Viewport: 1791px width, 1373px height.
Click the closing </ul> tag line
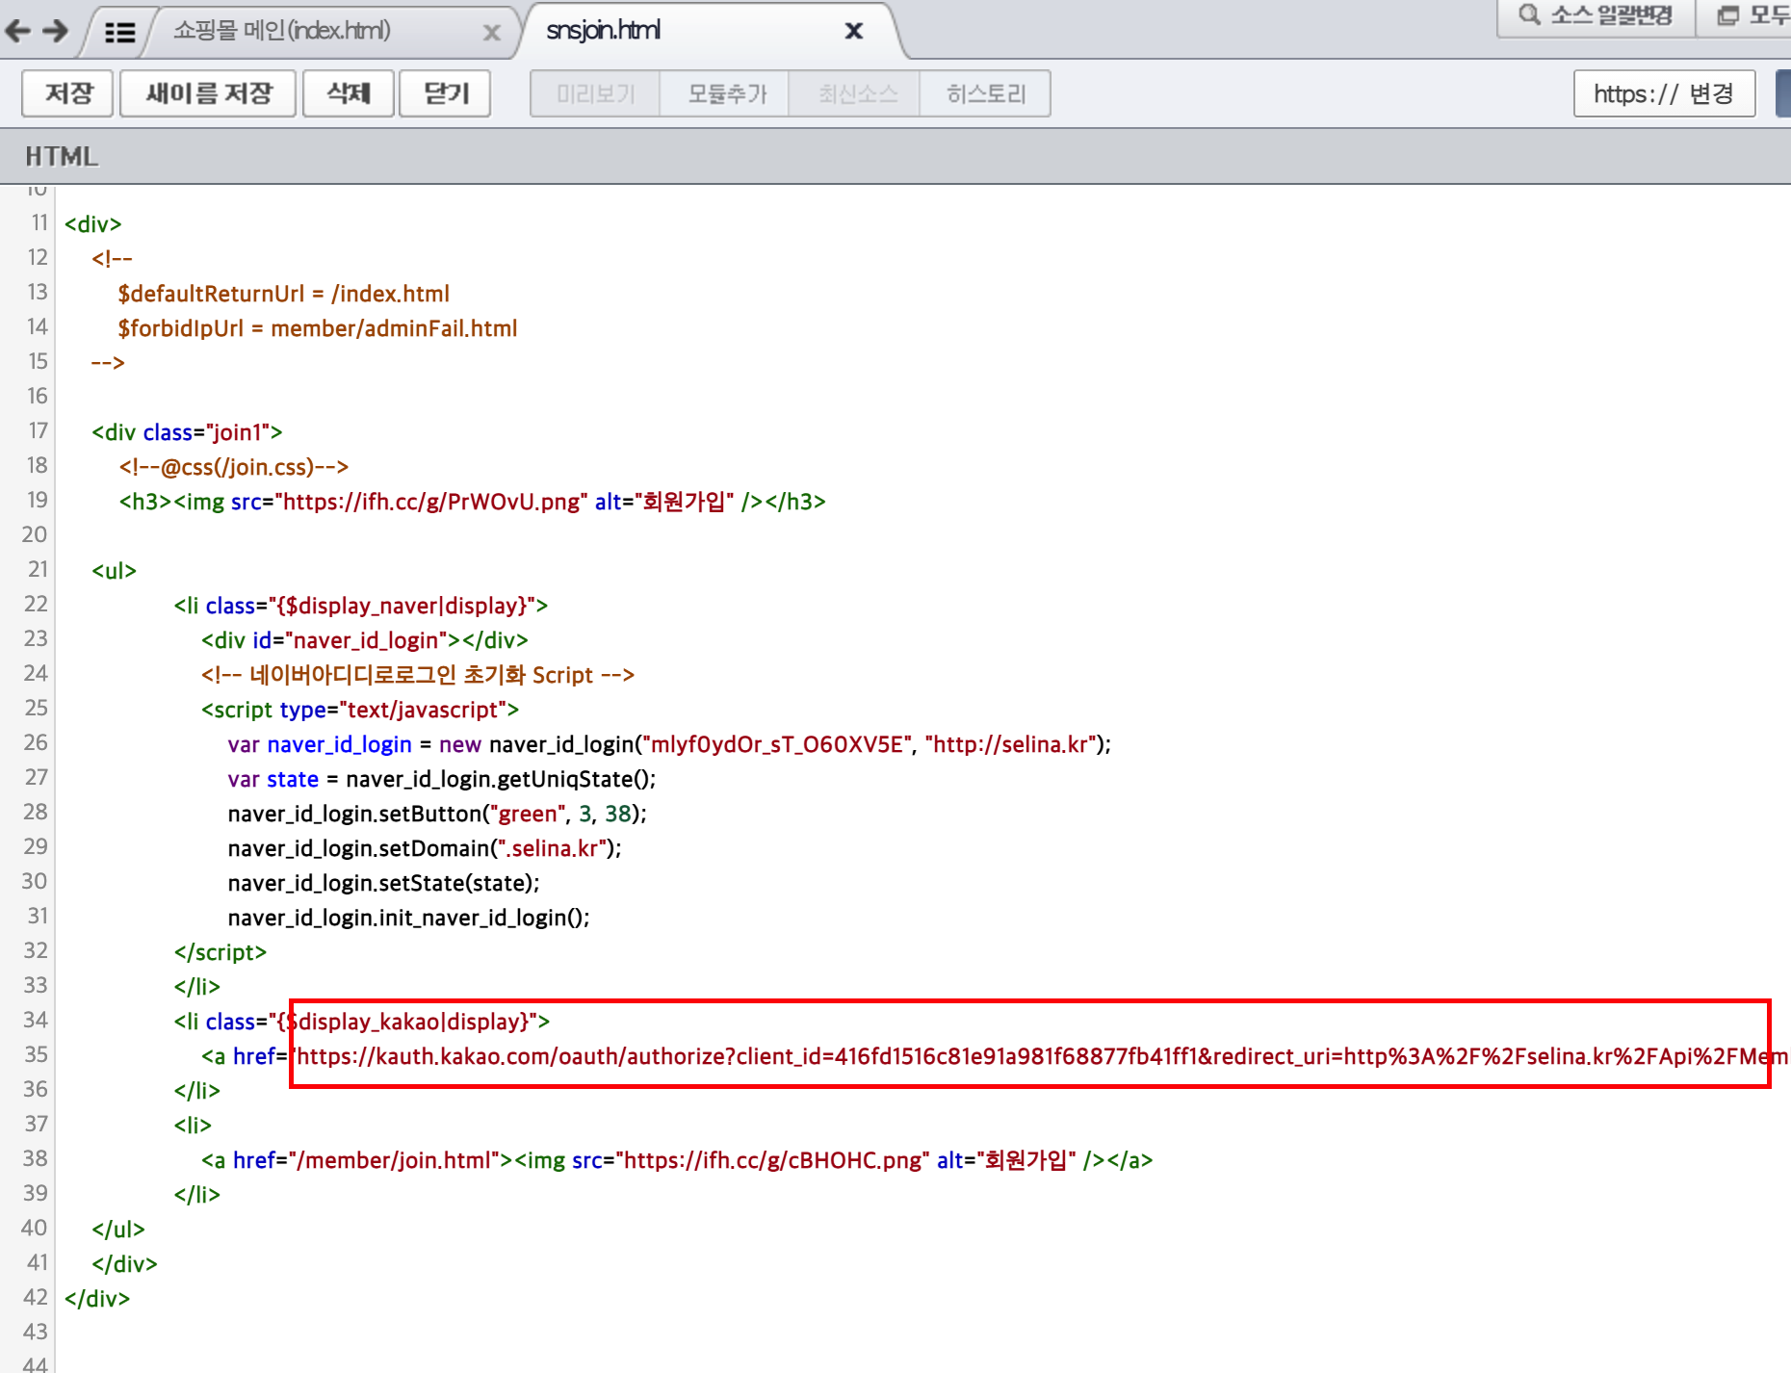[x=118, y=1230]
